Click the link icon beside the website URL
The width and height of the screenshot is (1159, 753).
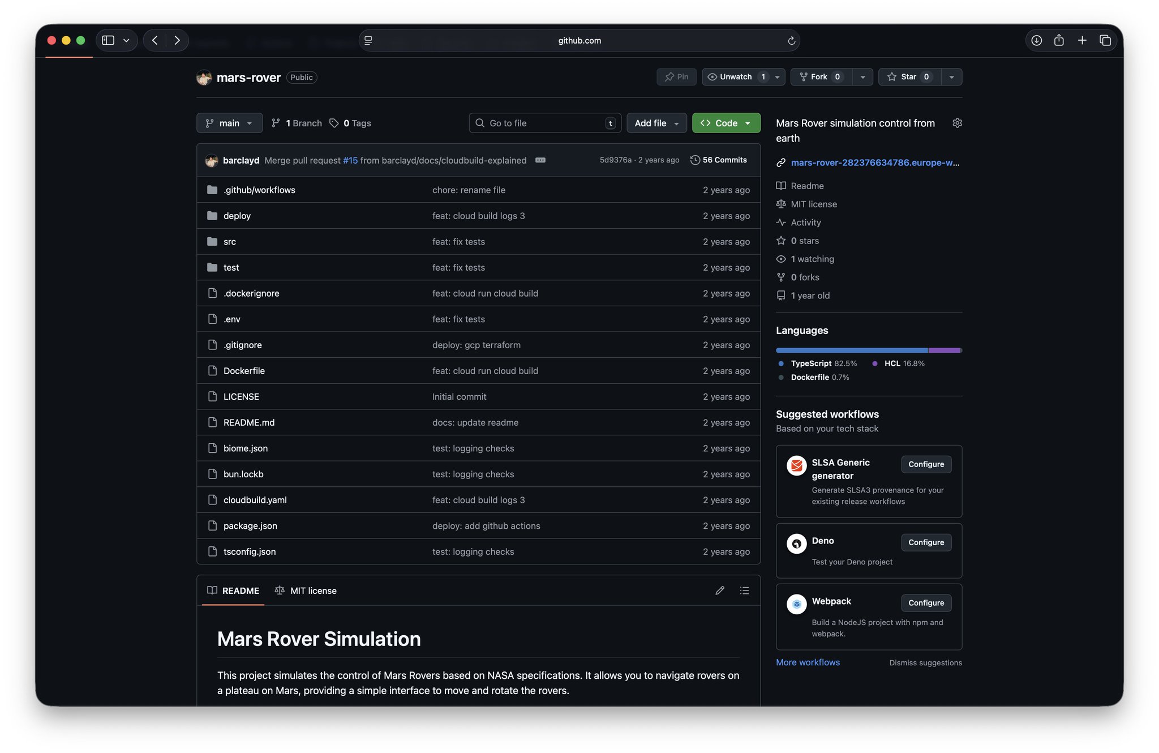(x=781, y=163)
